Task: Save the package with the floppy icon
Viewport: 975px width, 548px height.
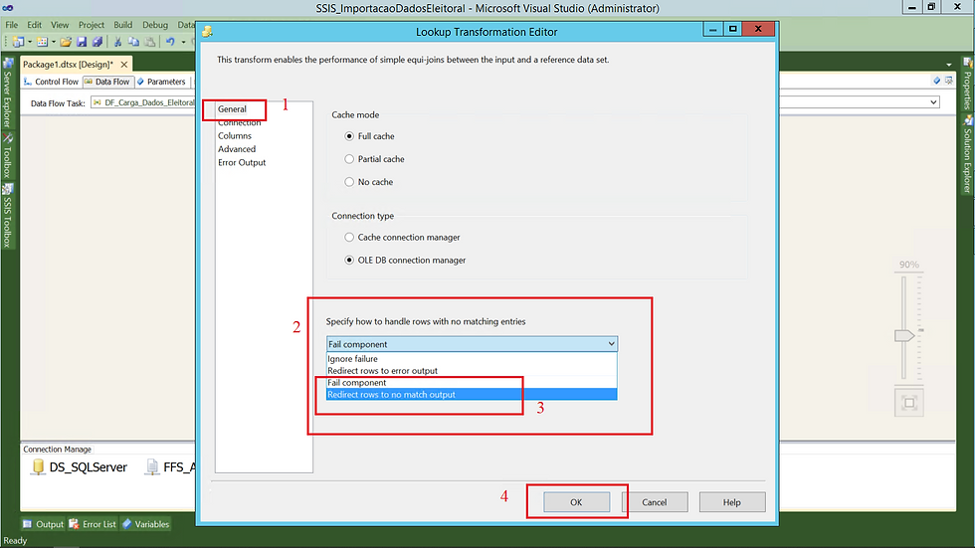Action: click(82, 42)
